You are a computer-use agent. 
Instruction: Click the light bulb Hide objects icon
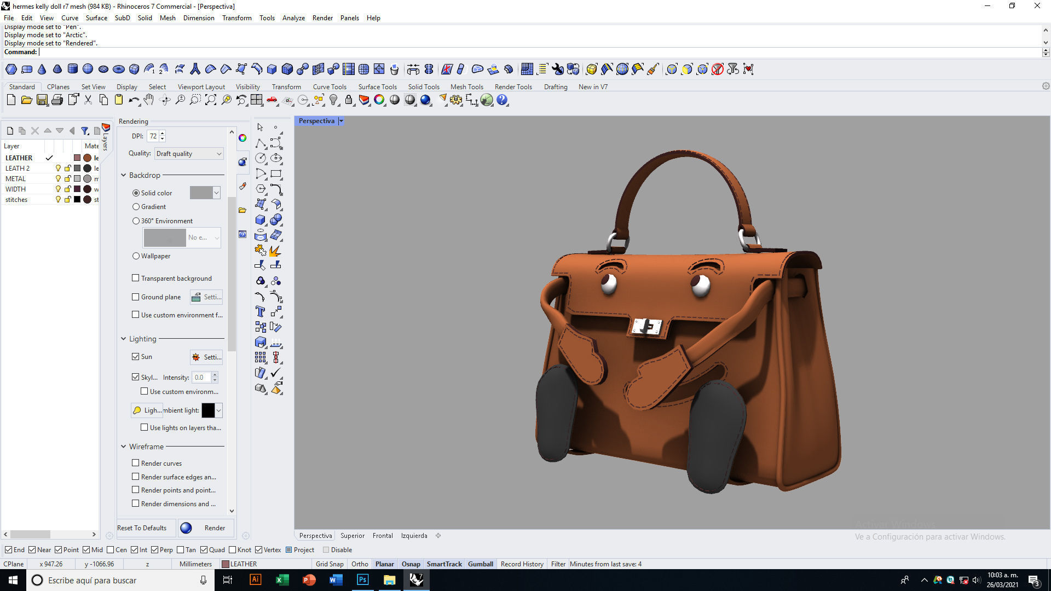[333, 100]
